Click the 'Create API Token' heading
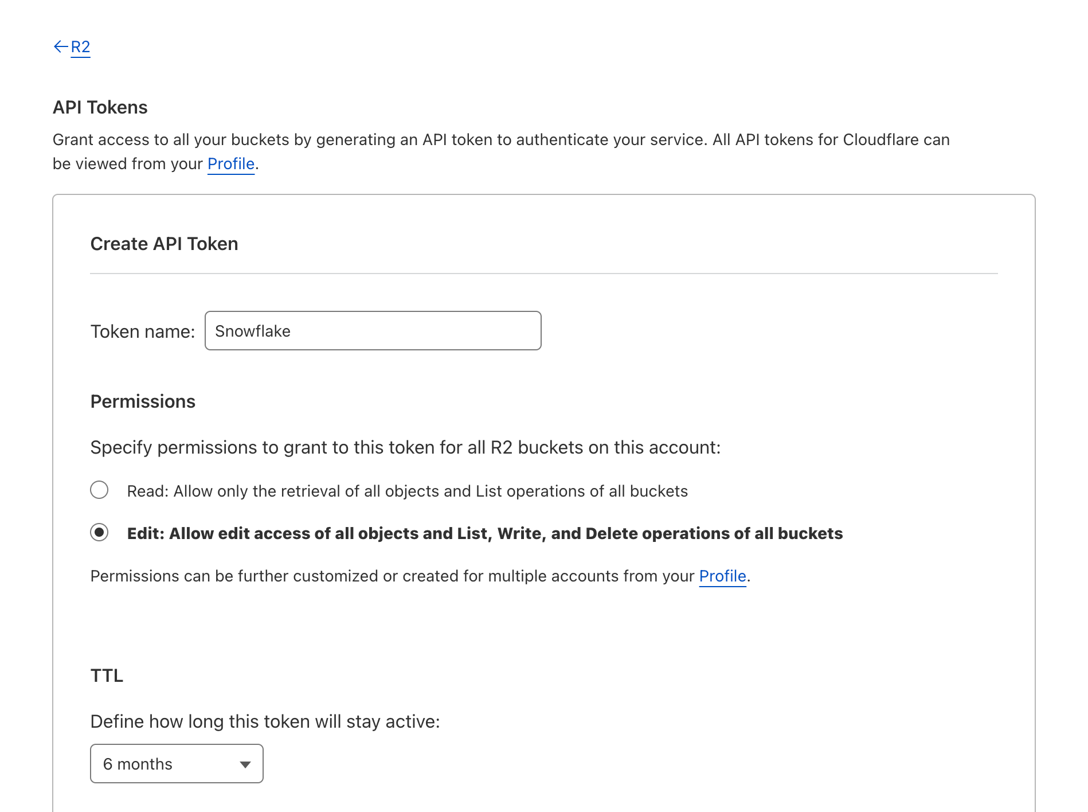 tap(164, 244)
